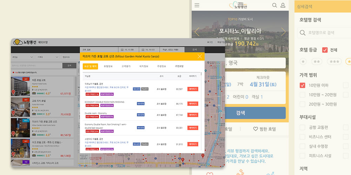Image resolution: width=351 pixels, height=175 pixels.
Task: Click map pin 1 on Hearton Hotel thumbnail
Action: [x=13, y=92]
